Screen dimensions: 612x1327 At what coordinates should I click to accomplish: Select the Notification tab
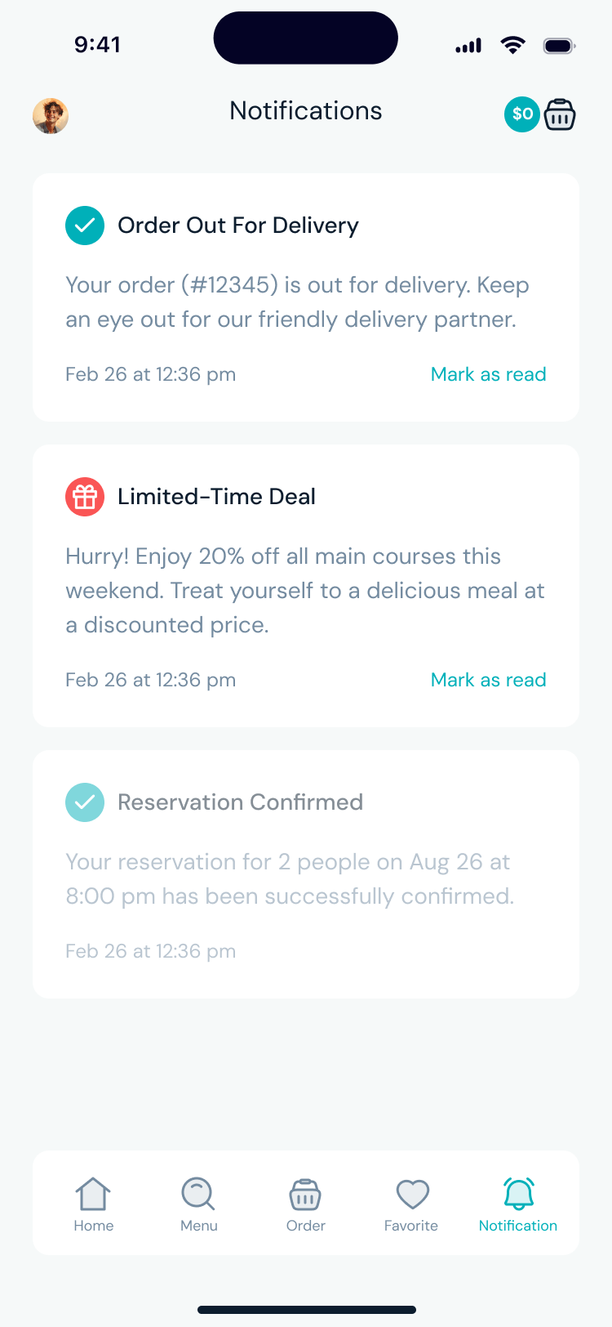(518, 1204)
